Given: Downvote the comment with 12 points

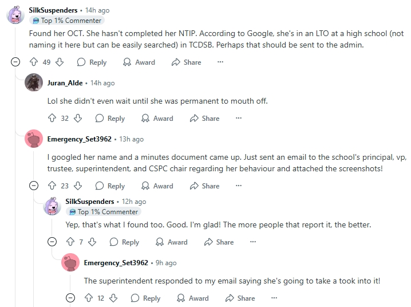Looking at the screenshot, I should pyautogui.click(x=113, y=298).
